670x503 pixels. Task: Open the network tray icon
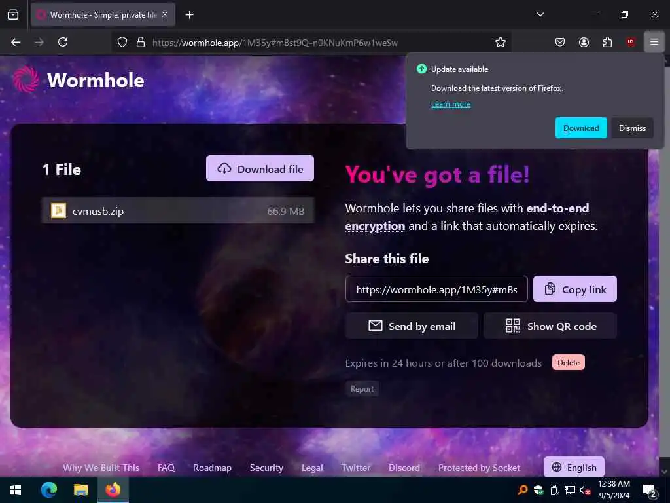click(x=570, y=490)
